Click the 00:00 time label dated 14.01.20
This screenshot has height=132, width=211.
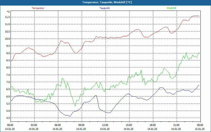pos(10,125)
